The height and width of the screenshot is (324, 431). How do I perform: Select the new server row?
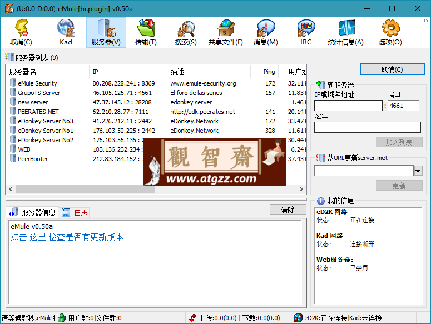(156, 102)
